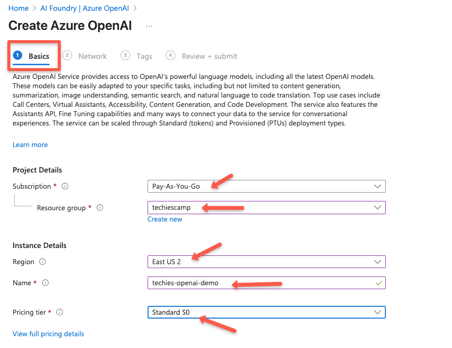Expand the Region dropdown
This screenshot has width=452, height=348.
click(377, 262)
